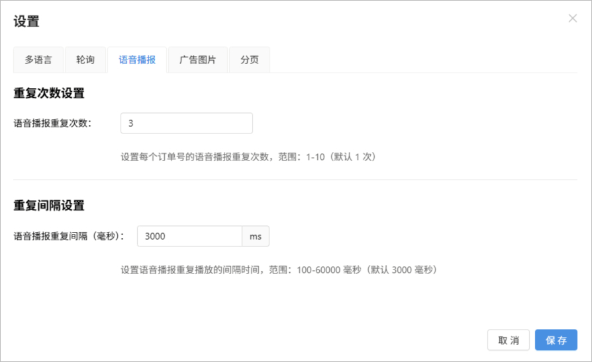592x362 pixels.
Task: Click the 重复间隔设置 section heading
Action: [49, 205]
